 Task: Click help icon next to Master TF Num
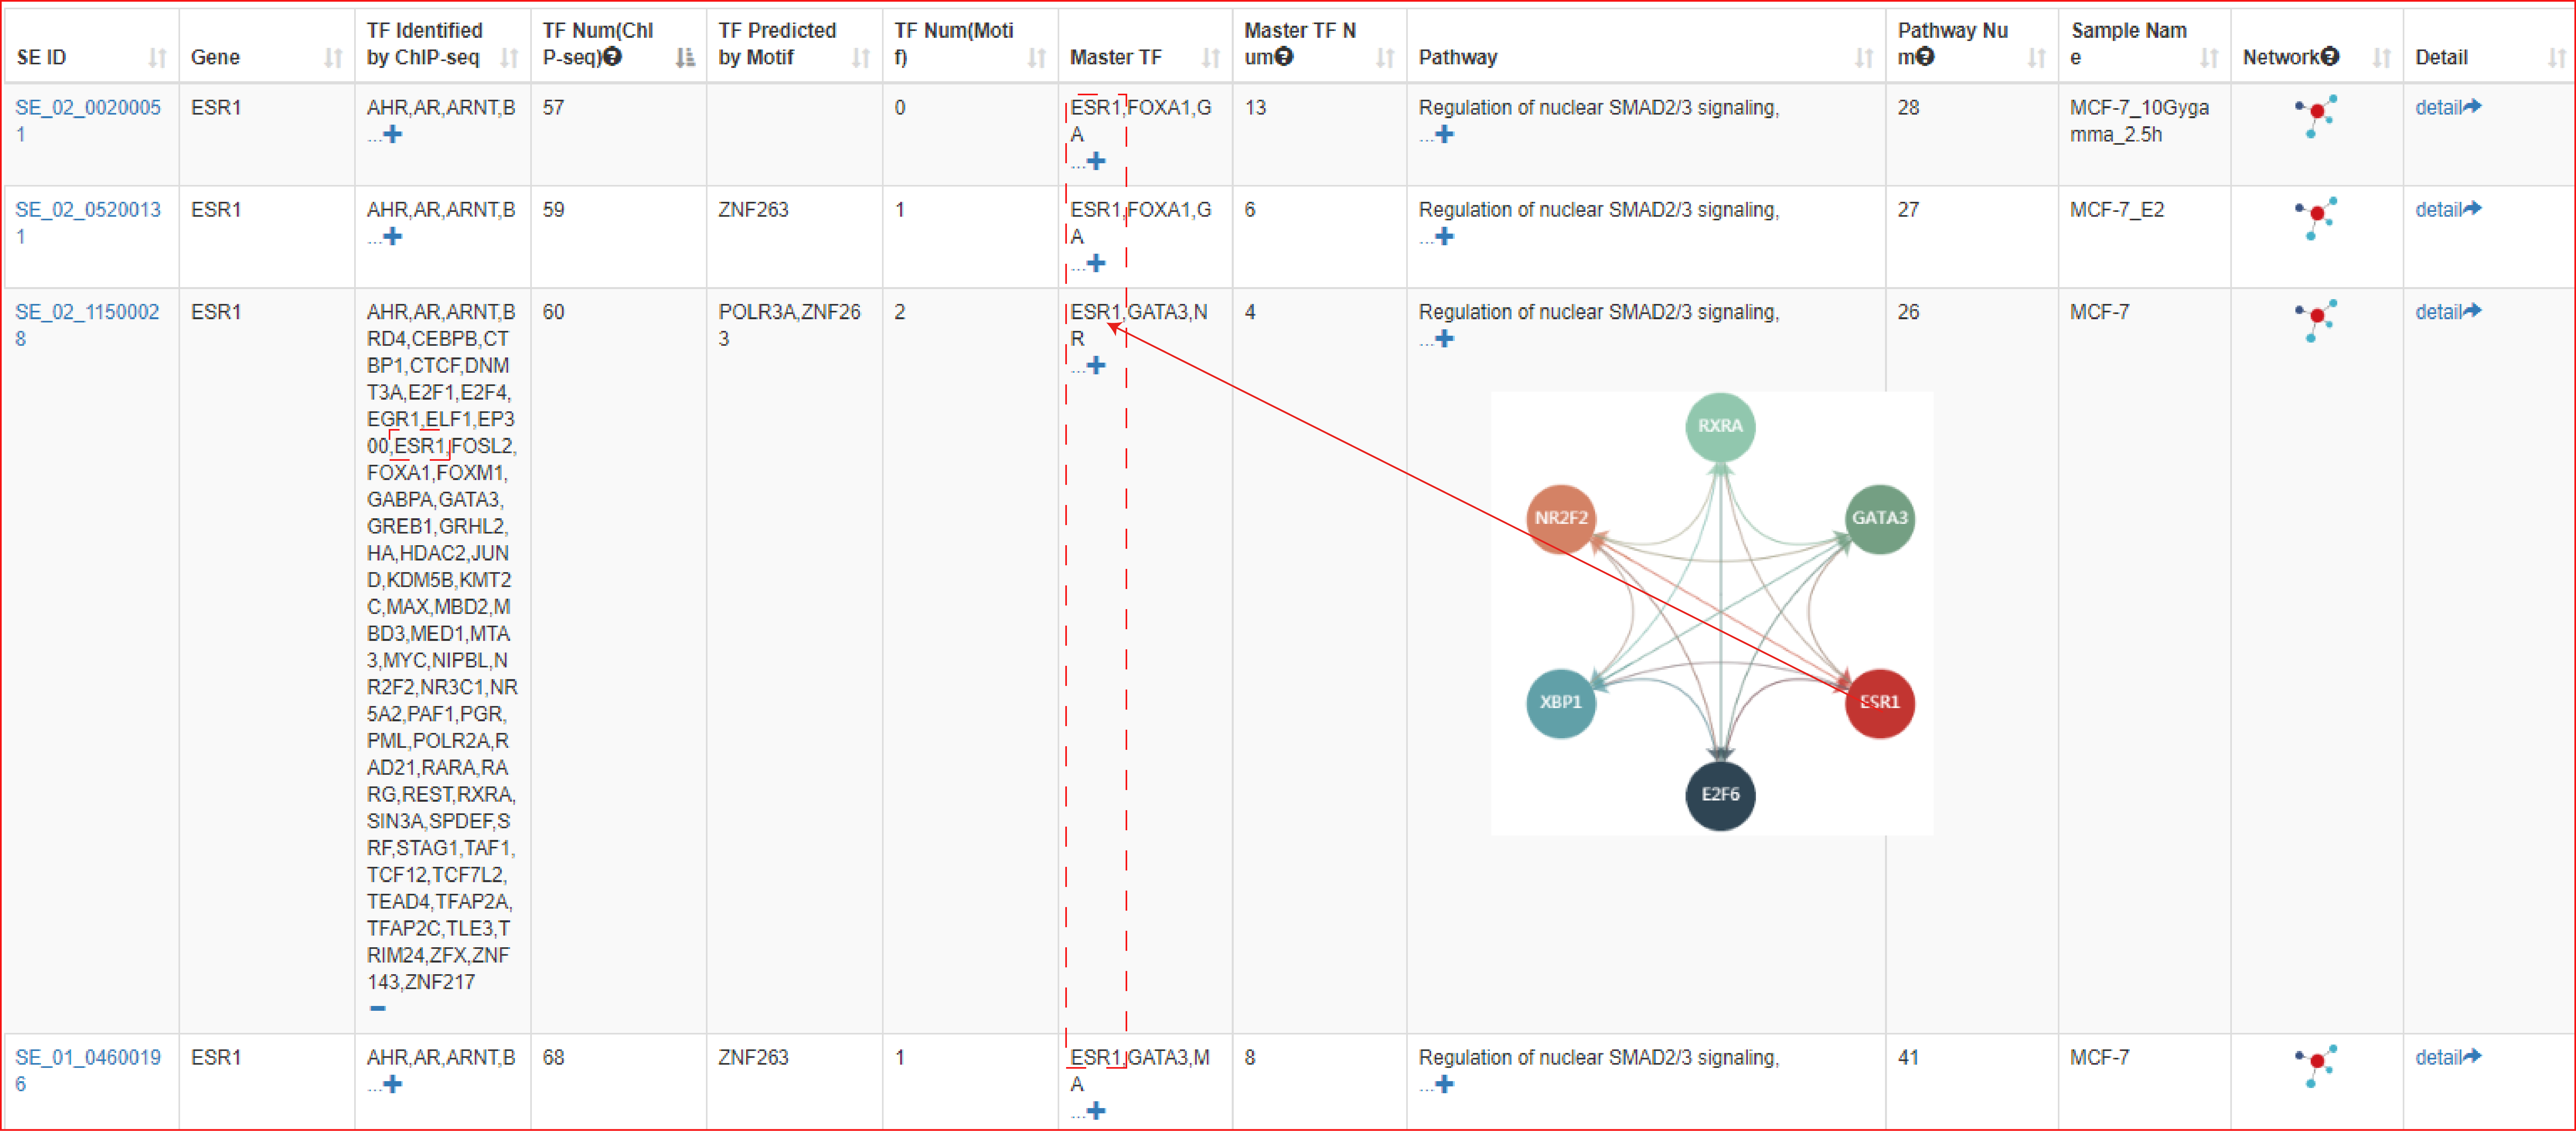point(1284,57)
